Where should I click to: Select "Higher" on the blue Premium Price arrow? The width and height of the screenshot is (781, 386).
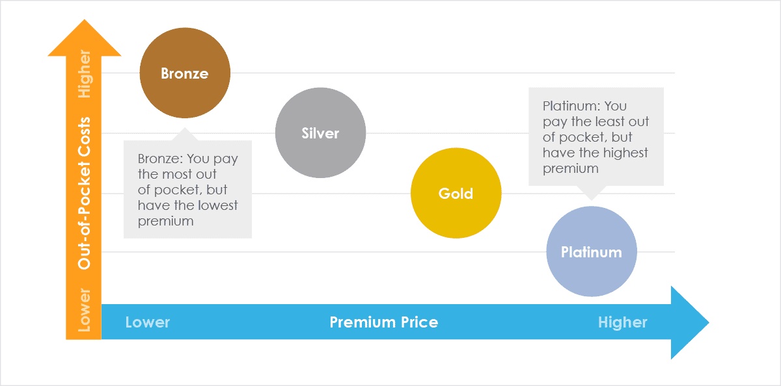622,322
